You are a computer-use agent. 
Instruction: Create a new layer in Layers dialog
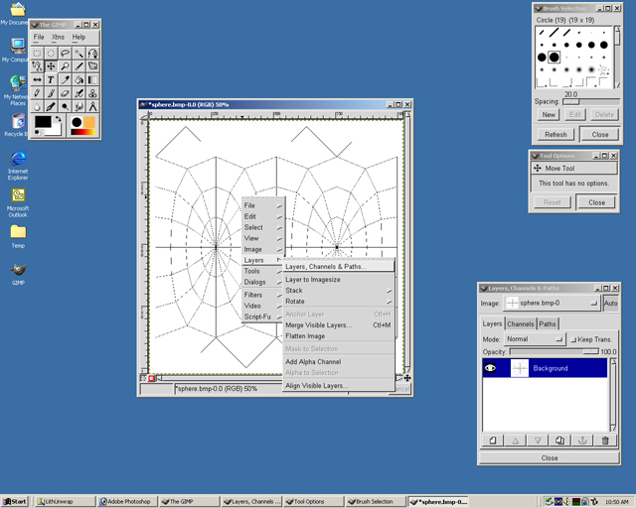point(493,441)
